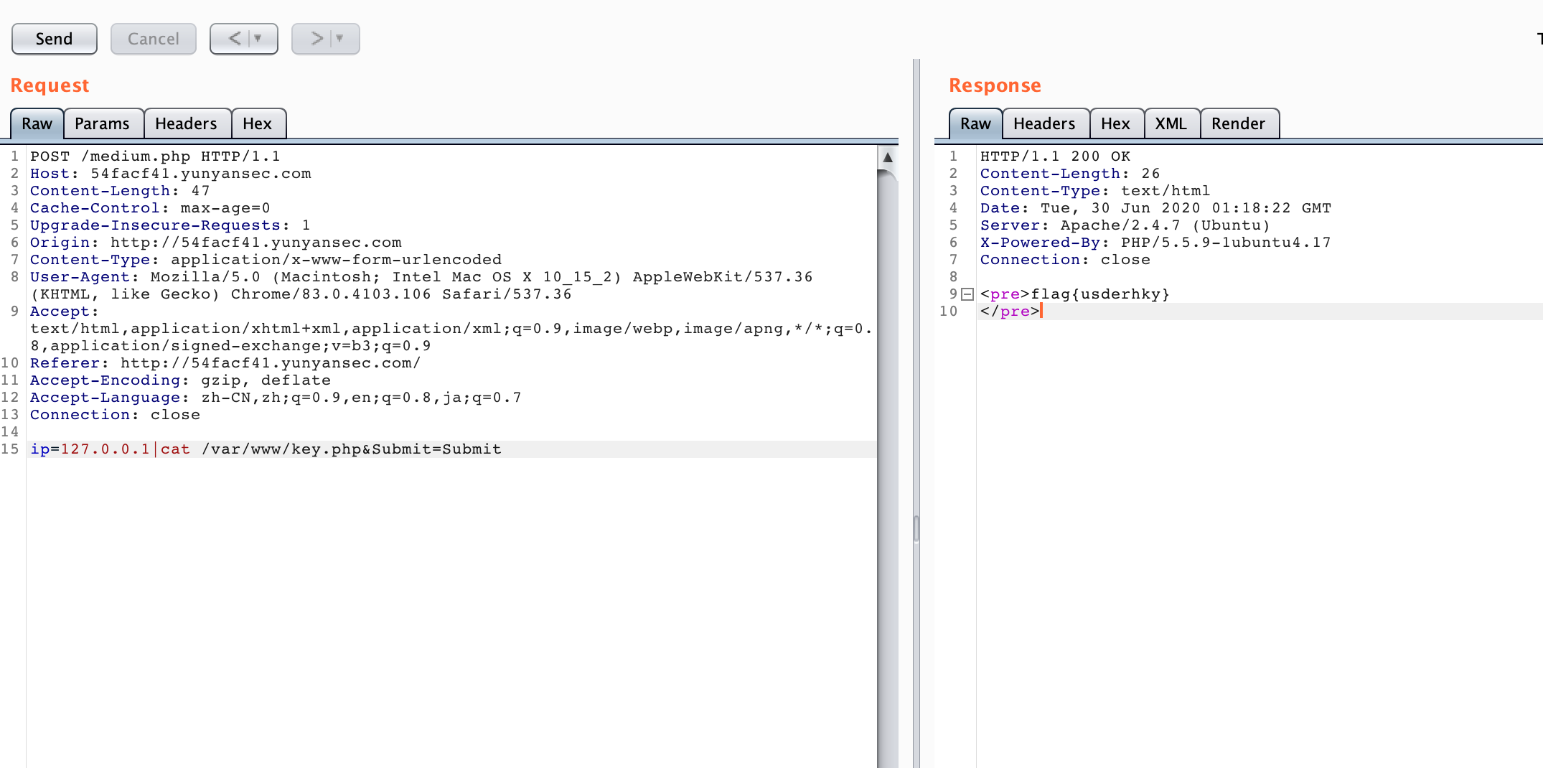Click the request scrollbar up arrow
Image resolution: width=1543 pixels, height=768 pixels.
(888, 157)
